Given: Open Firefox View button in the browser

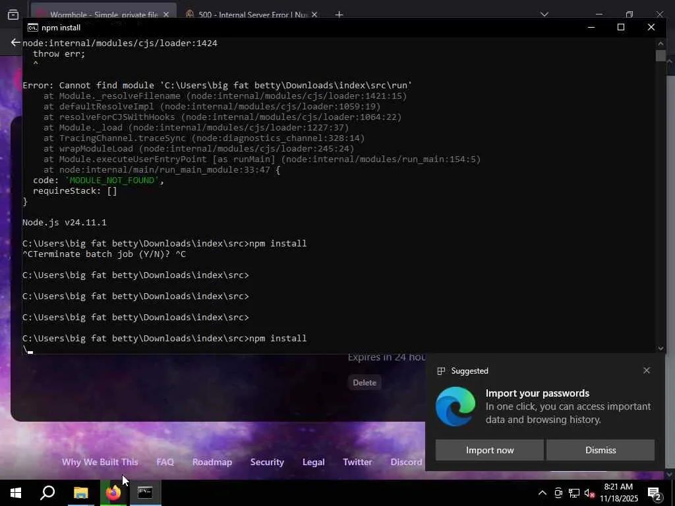Looking at the screenshot, I should [13, 14].
